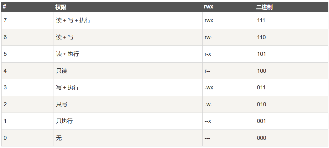Click the binary value 010
The height and width of the screenshot is (148, 329).
coord(261,104)
